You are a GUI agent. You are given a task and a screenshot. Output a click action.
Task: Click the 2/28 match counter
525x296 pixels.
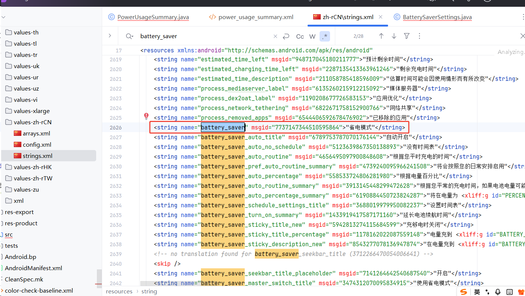[358, 36]
